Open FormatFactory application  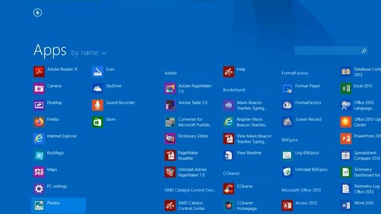[x=302, y=105]
